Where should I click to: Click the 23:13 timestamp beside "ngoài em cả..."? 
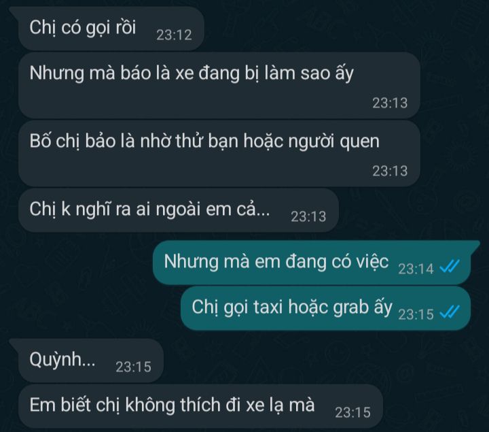308,216
